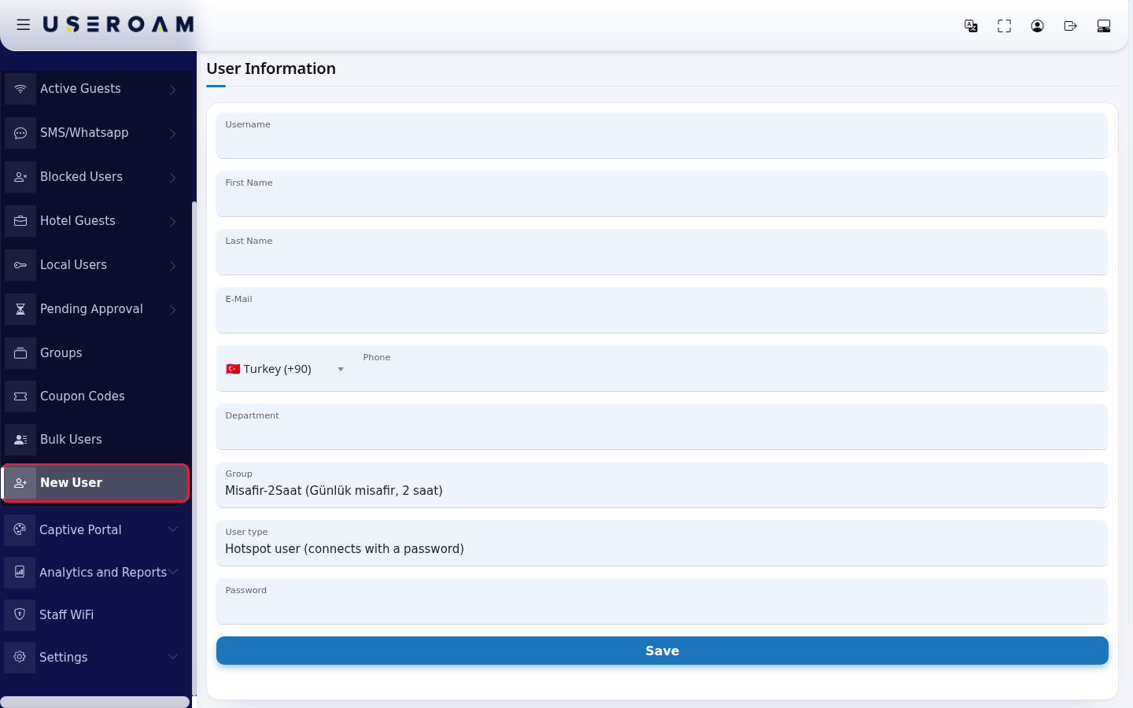Screen dimensions: 1133x708
Task: Expand the Hotel Guests chevron
Action: point(173,222)
